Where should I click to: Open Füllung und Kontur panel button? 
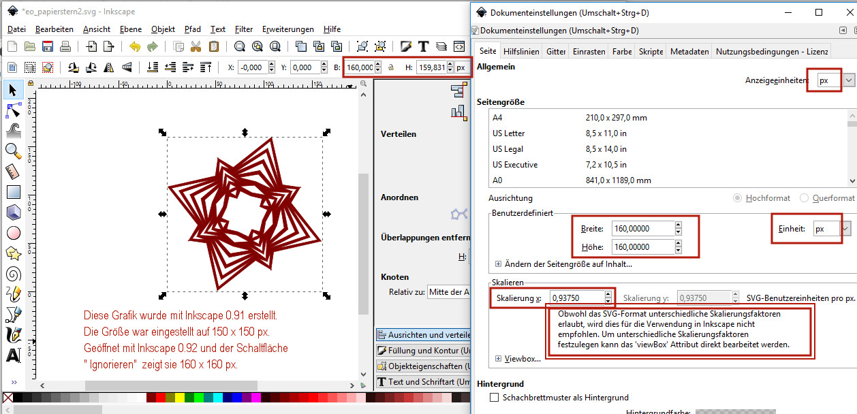pyautogui.click(x=423, y=350)
